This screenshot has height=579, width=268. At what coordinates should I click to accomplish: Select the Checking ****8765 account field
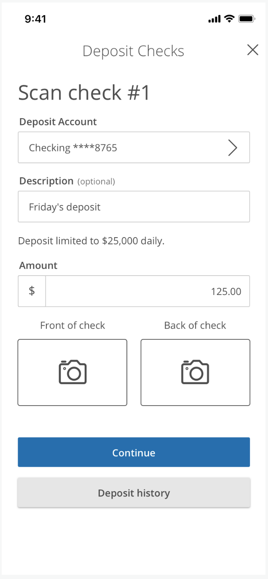pos(134,147)
